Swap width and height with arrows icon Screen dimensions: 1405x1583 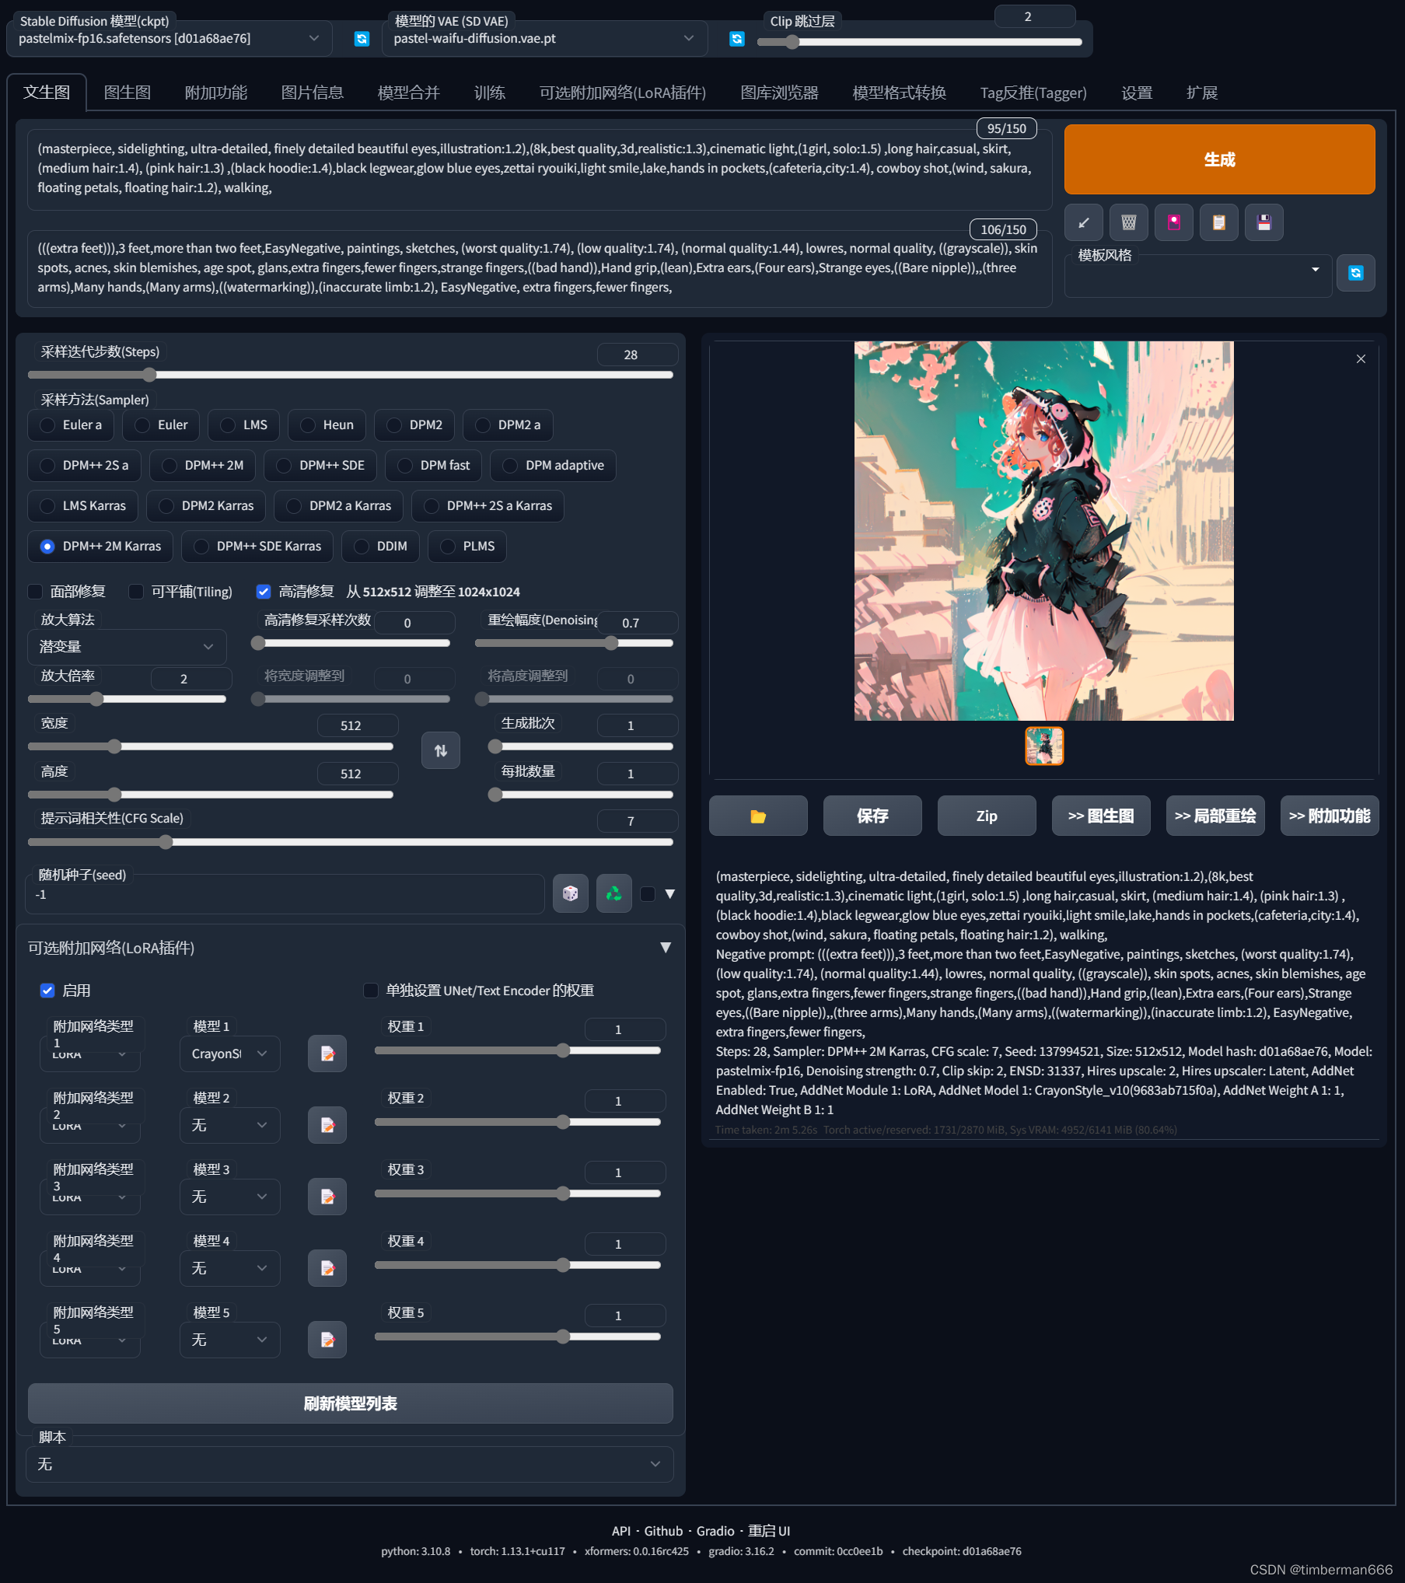[441, 750]
